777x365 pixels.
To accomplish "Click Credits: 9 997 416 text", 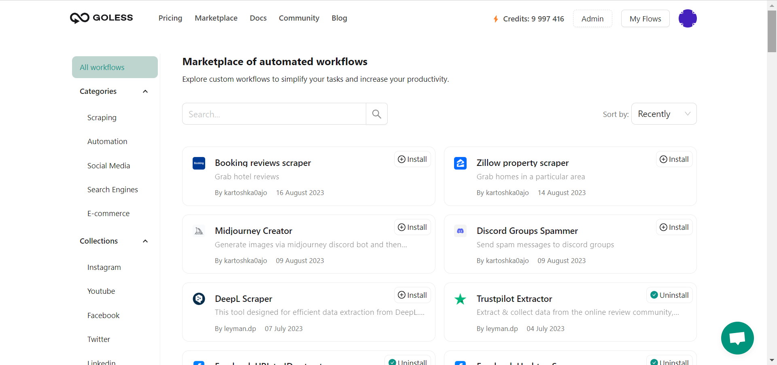I will tap(533, 19).
